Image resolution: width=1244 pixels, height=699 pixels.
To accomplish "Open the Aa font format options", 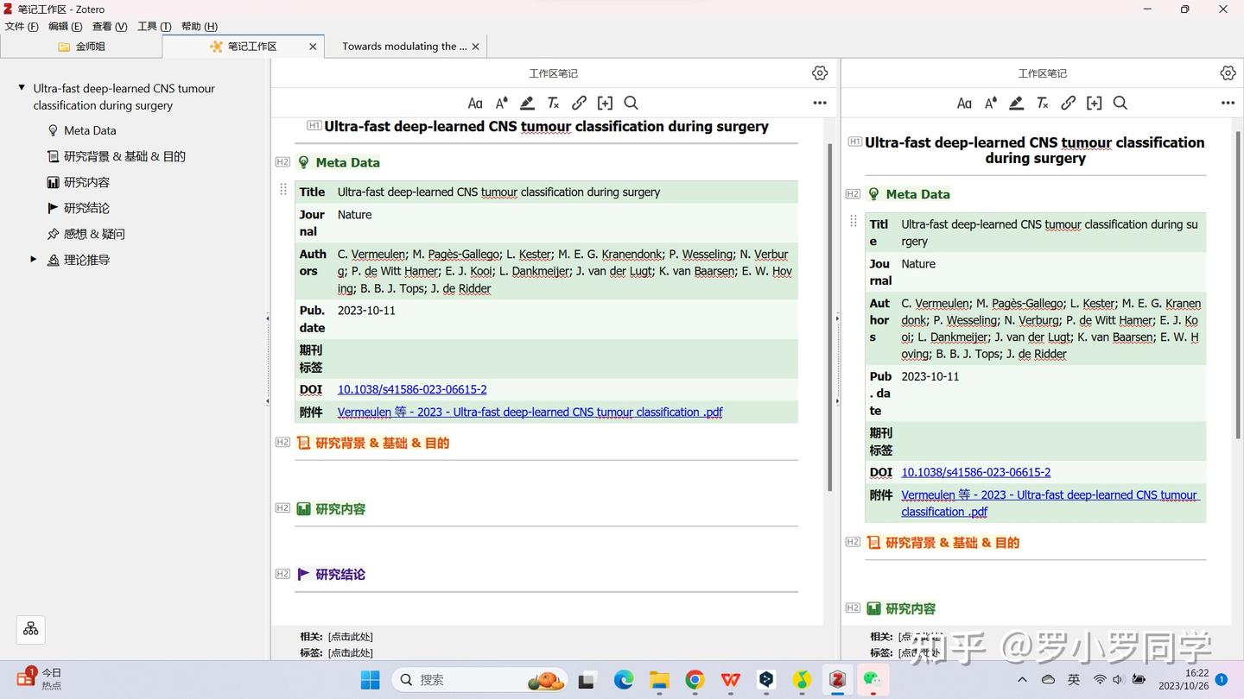I will click(x=475, y=103).
